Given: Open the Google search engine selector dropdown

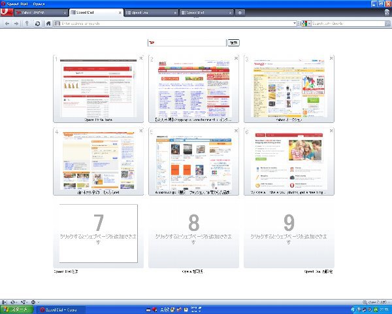Looking at the screenshot, I should [305, 24].
